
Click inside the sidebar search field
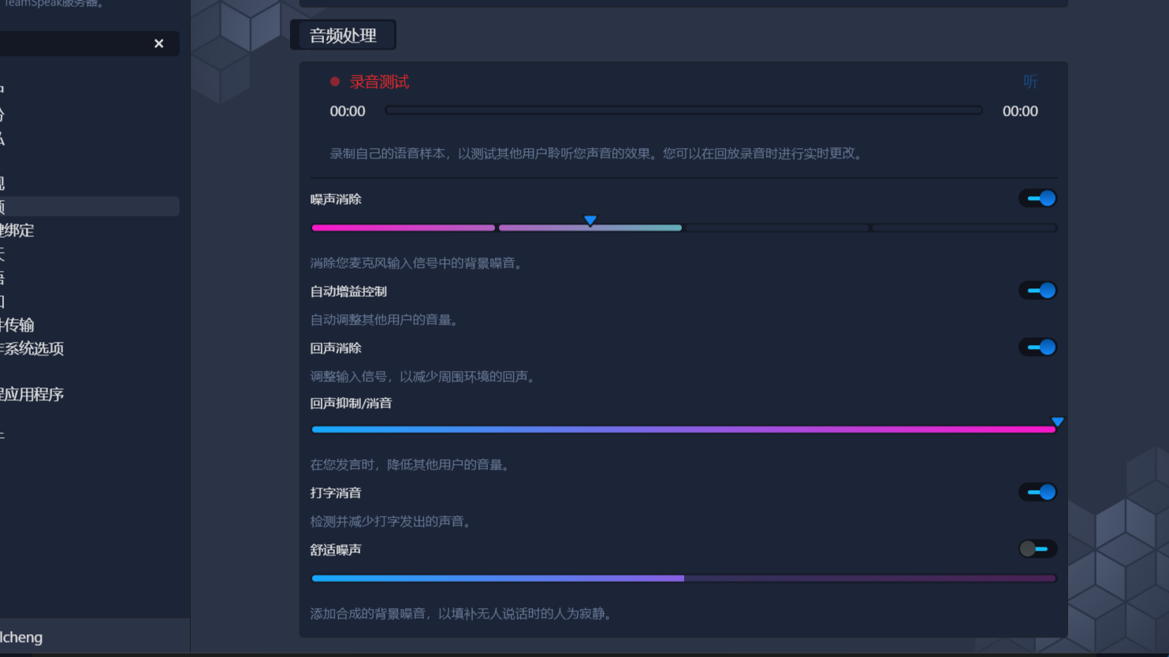71,43
